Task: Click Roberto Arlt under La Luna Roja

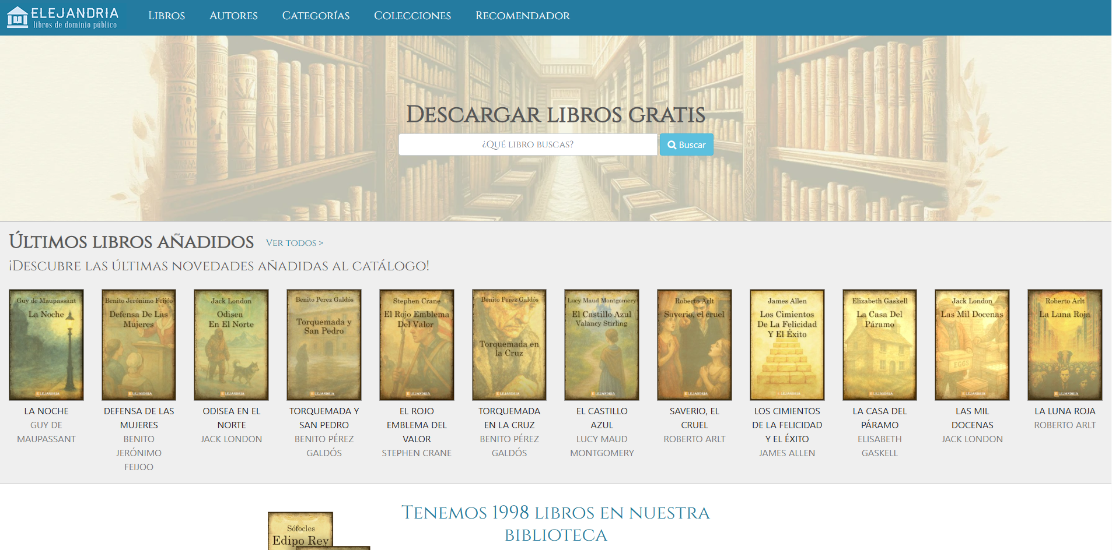Action: 1065,425
